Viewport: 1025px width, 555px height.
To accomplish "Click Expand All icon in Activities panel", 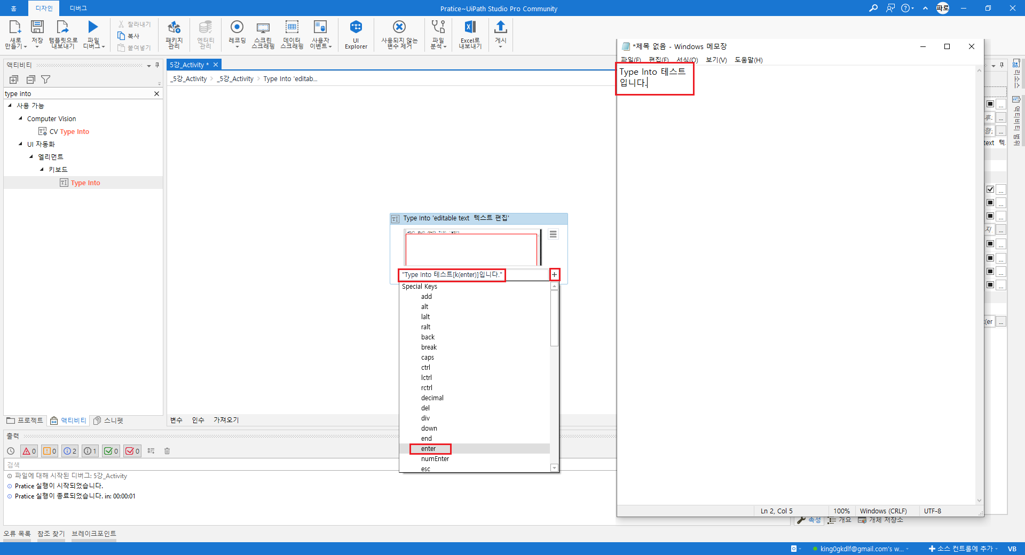I will pyautogui.click(x=14, y=80).
